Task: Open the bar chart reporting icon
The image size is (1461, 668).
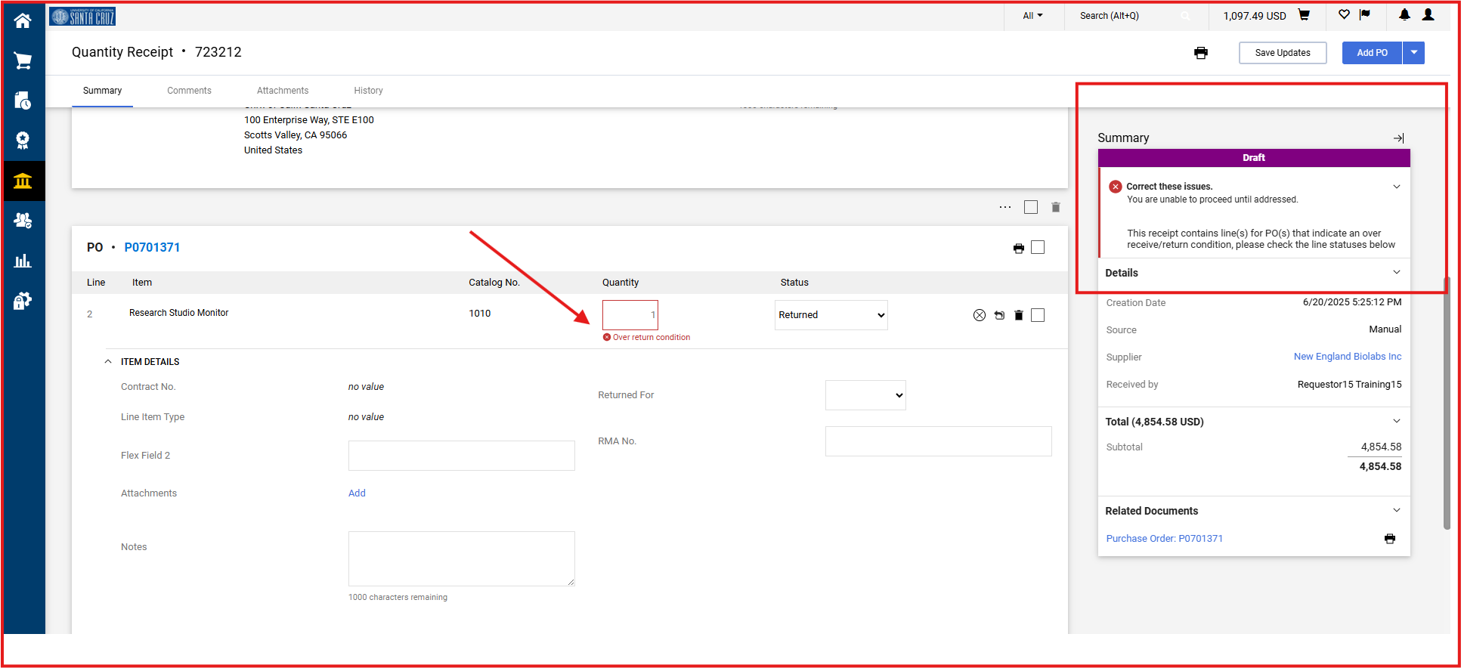Action: click(23, 261)
